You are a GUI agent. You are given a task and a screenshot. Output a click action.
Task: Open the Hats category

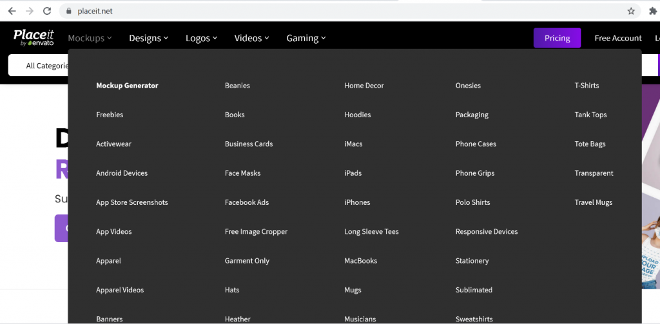click(232, 290)
